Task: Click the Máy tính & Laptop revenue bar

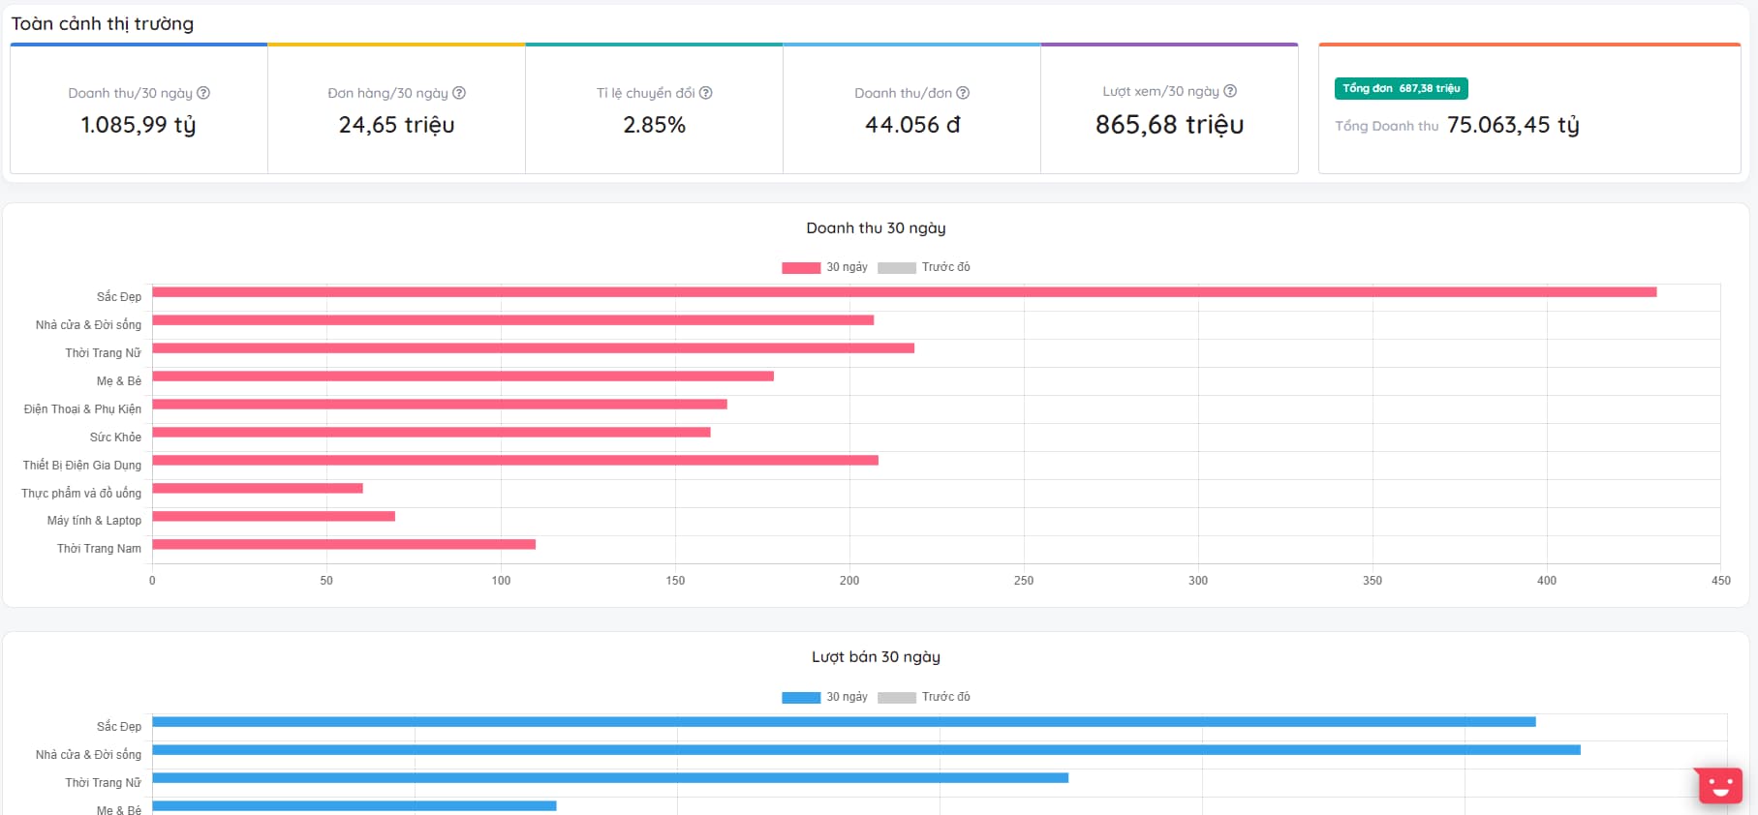Action: (x=273, y=517)
